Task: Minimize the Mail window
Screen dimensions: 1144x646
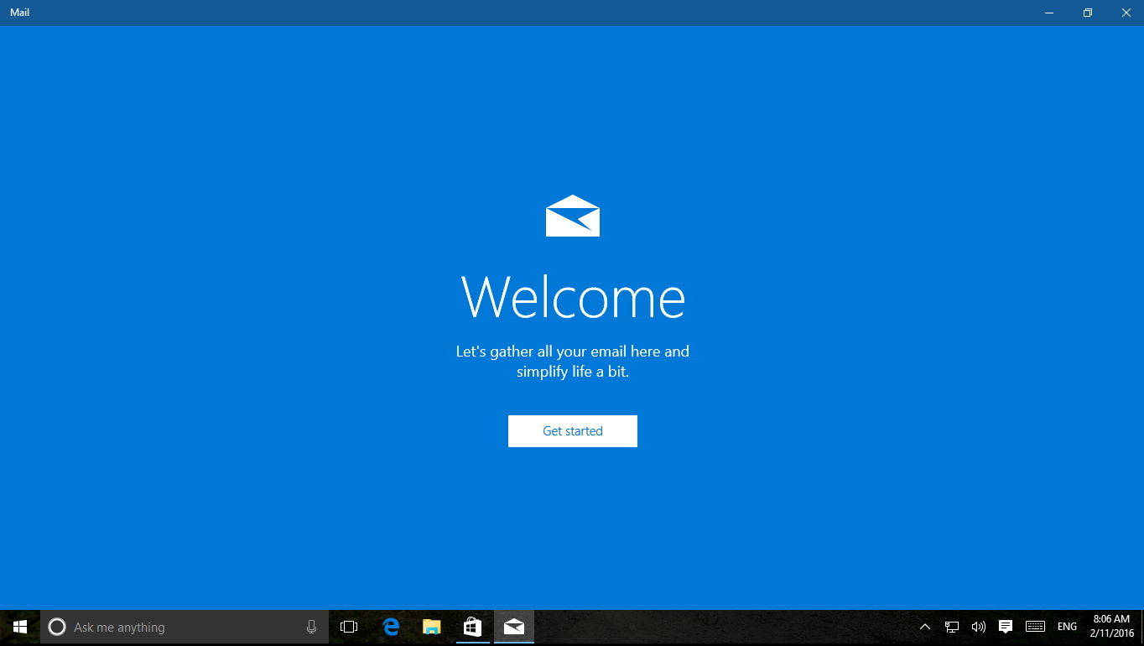Action: coord(1049,13)
